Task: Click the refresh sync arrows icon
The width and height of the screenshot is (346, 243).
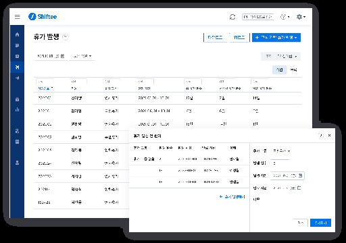Action: [x=232, y=17]
